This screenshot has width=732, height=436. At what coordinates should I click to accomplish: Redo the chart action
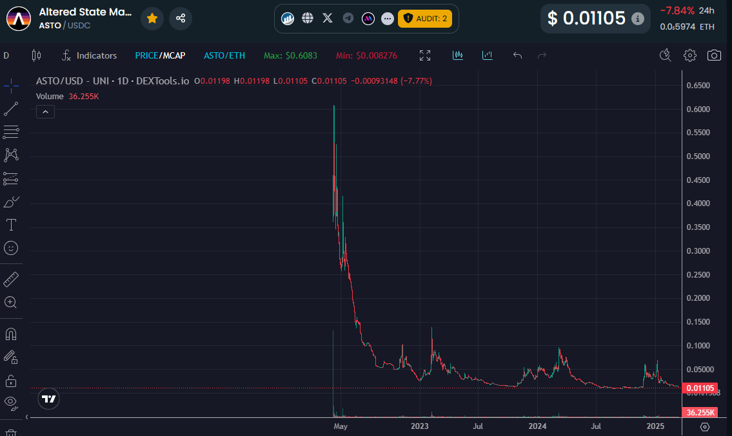(542, 55)
